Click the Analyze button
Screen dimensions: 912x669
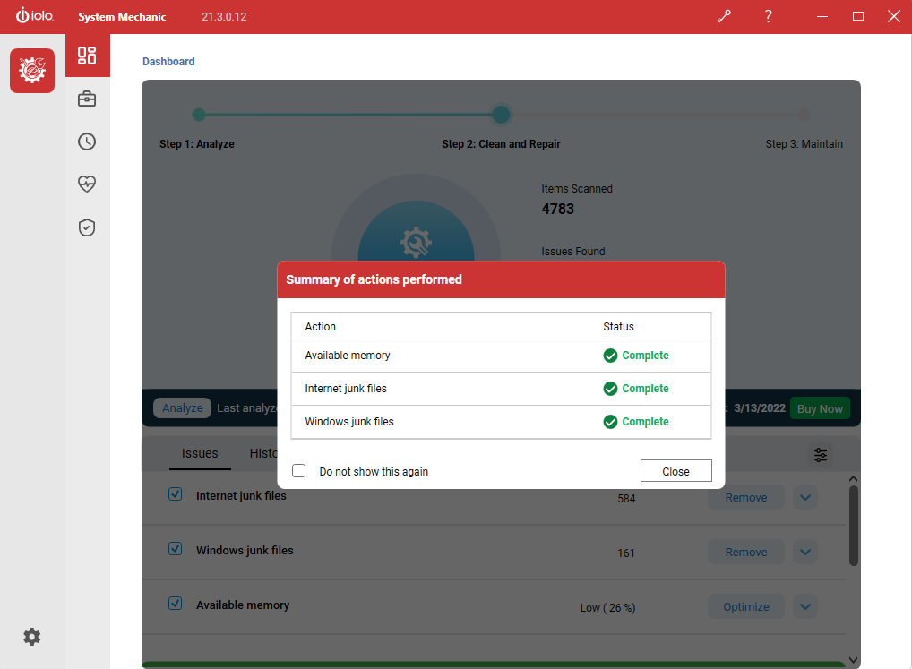(182, 408)
